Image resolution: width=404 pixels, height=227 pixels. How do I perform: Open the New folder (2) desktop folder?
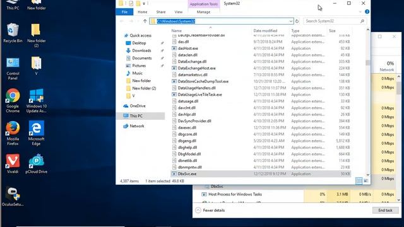coord(37,35)
